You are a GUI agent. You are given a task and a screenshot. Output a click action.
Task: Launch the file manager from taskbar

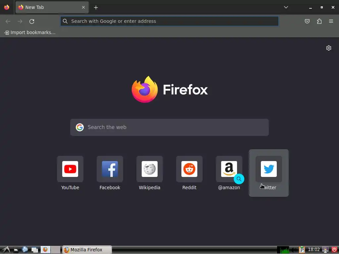click(16, 250)
